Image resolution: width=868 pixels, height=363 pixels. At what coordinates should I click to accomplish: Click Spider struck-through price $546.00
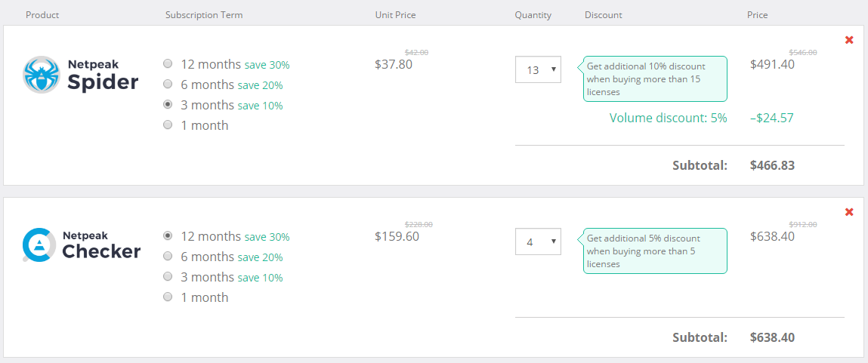803,53
